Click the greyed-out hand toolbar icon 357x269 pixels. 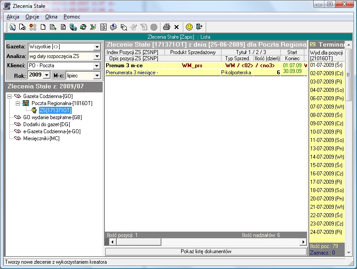134,27
